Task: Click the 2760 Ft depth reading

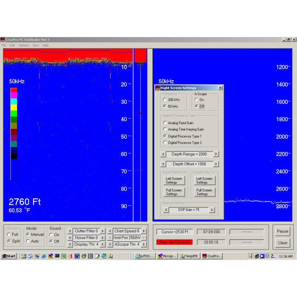Action: 25,202
